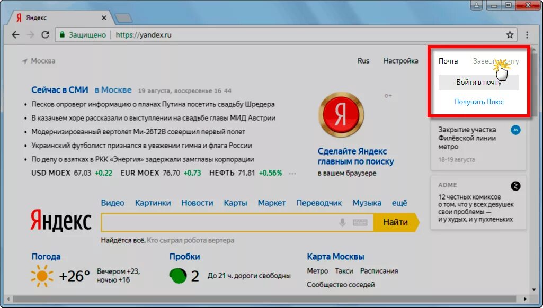
Task: Click the Получить Плюс link
Action: point(478,102)
